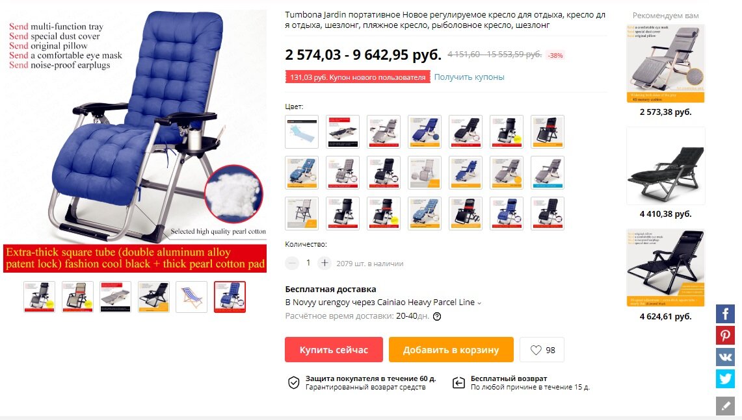Viewport: 742px width, 420px height.
Task: Increase quantity with the plus button
Action: click(x=325, y=263)
